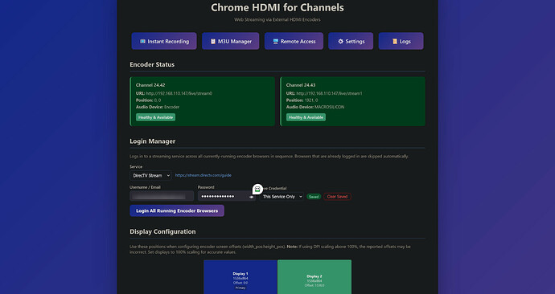This screenshot has height=294, width=555.
Task: Click the green Saved badge
Action: coord(314,197)
